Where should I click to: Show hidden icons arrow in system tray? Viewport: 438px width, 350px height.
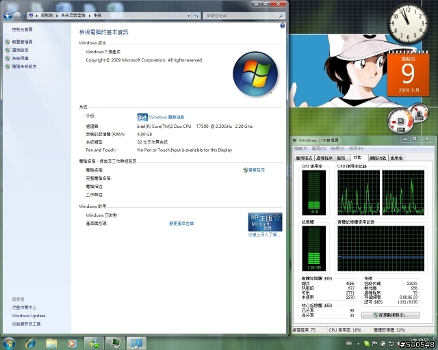pos(359,343)
